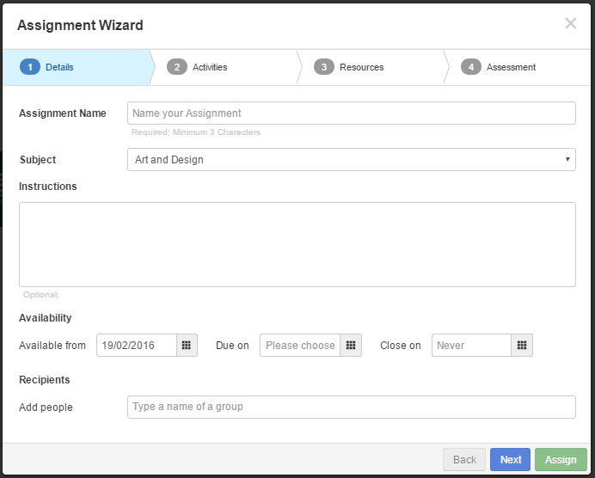Click the Instructions label
The image size is (595, 478).
[48, 187]
